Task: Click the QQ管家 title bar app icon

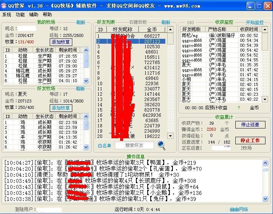Action: click(x=4, y=6)
